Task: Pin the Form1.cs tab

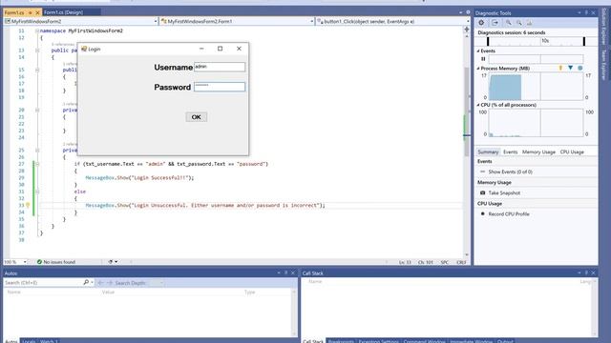Action: coord(30,12)
